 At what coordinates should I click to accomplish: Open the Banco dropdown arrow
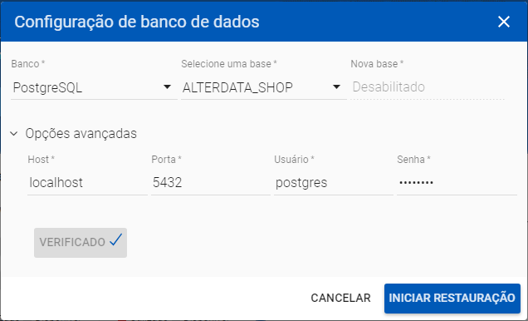tap(167, 87)
